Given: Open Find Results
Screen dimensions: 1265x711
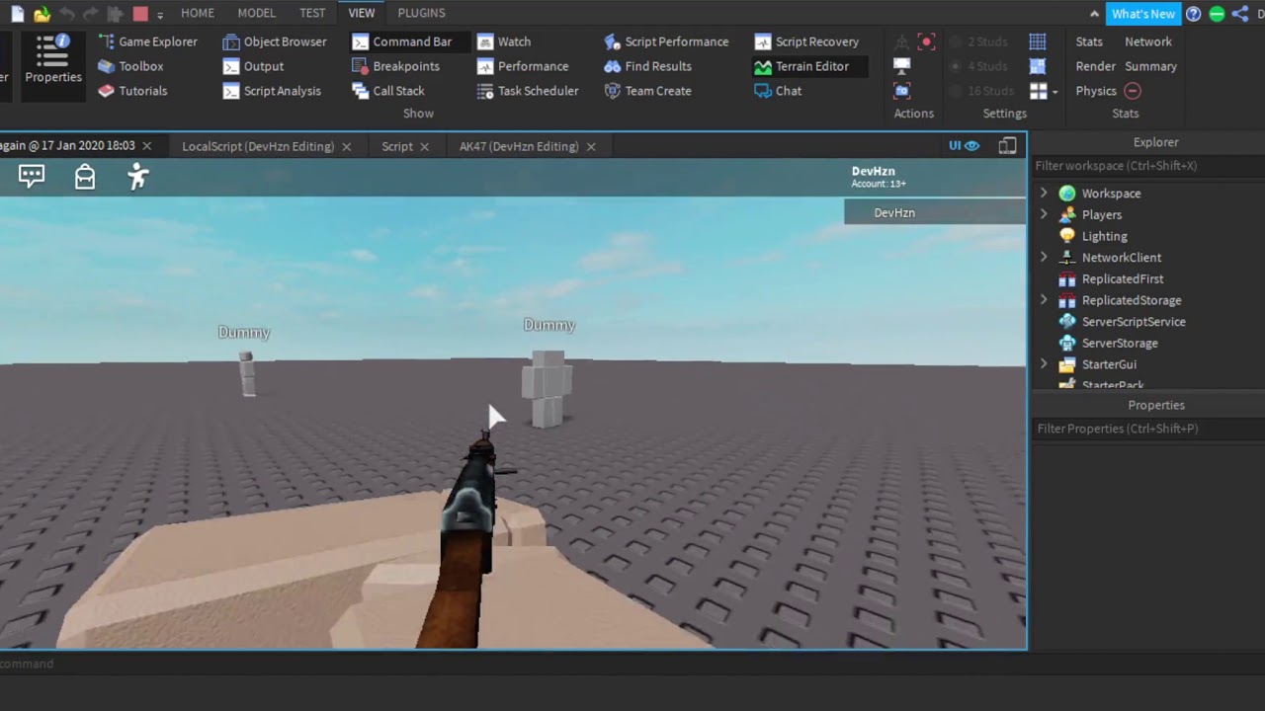Looking at the screenshot, I should pyautogui.click(x=647, y=66).
